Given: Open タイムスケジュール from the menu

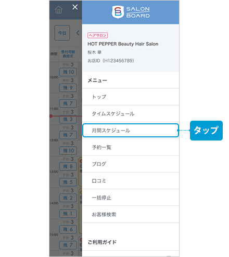Looking at the screenshot, I should (131, 114).
